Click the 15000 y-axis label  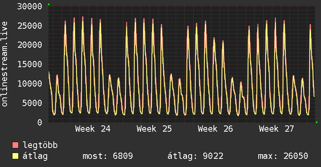(30, 64)
